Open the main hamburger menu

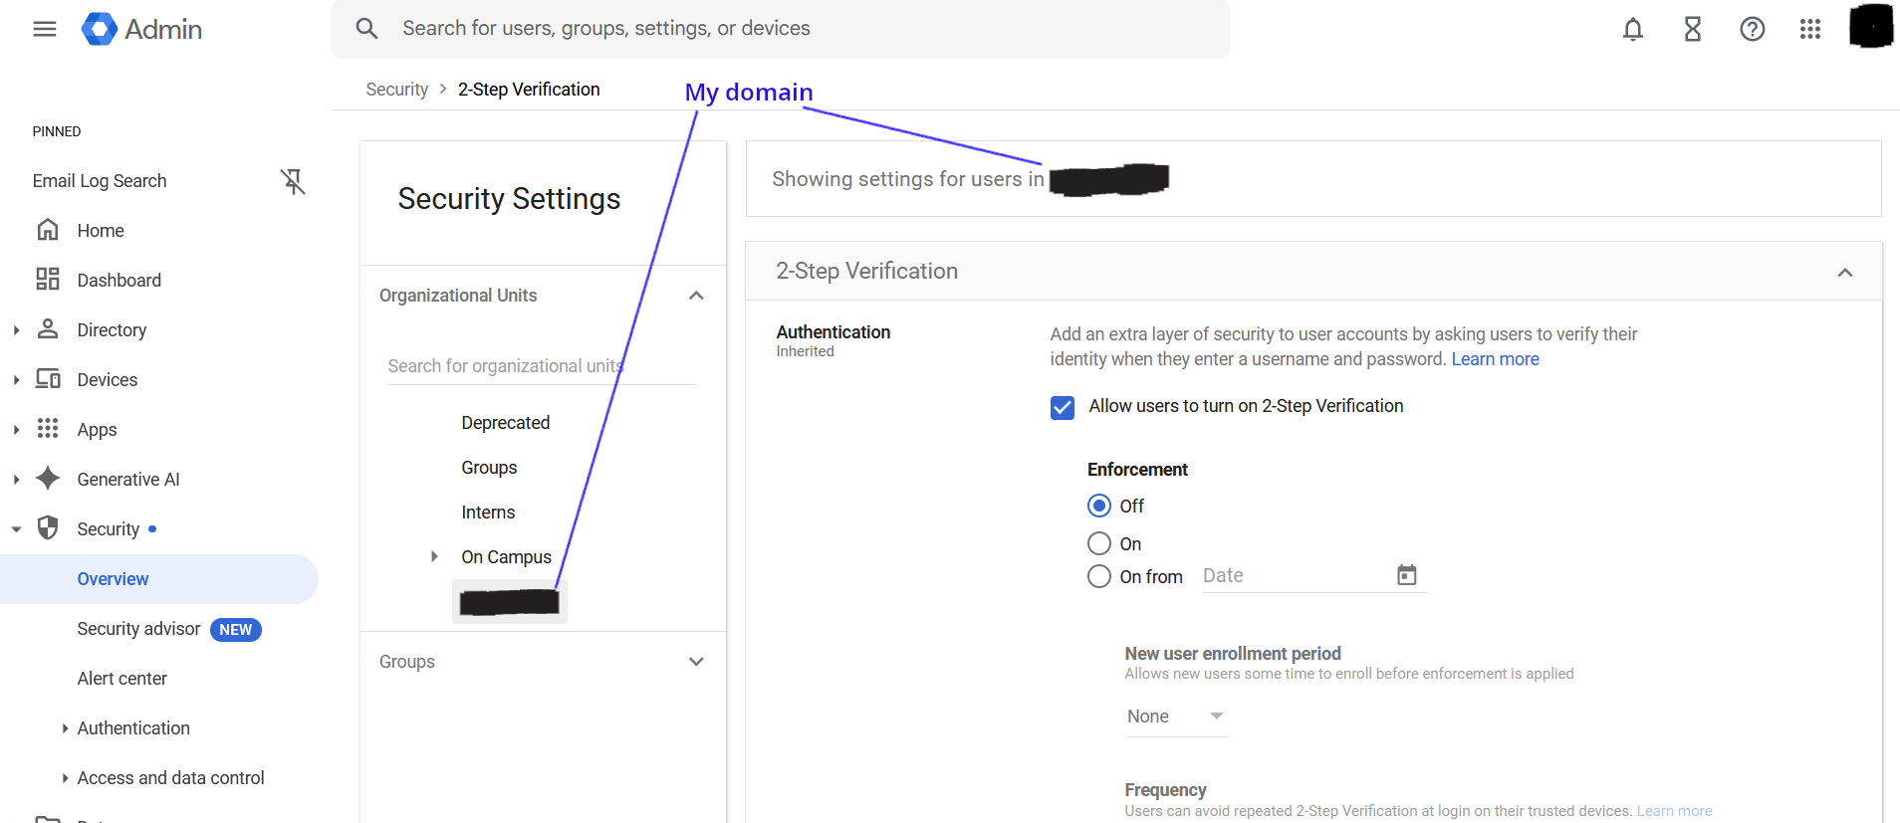coord(45,29)
